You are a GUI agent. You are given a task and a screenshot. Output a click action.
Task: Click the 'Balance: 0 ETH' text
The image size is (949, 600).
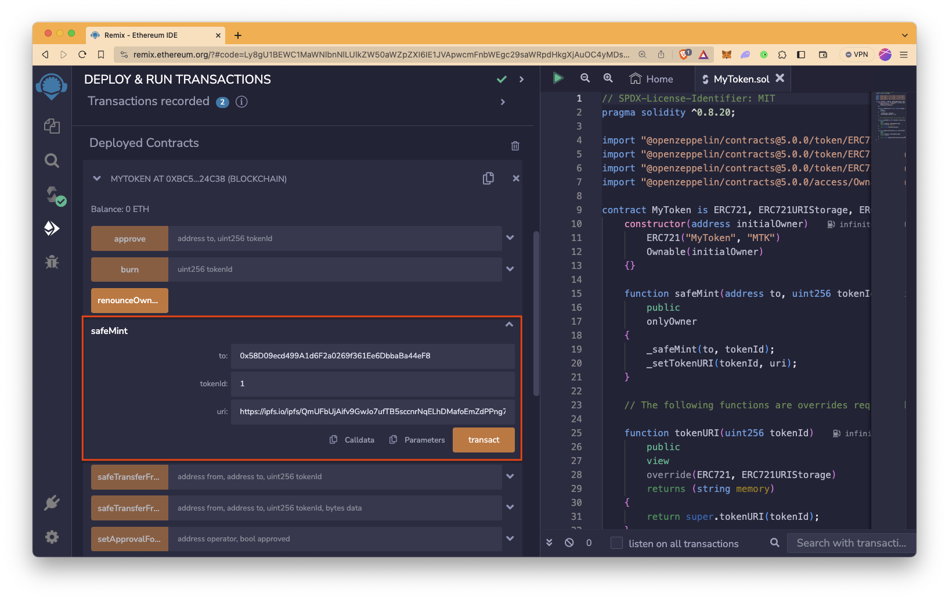(x=120, y=209)
